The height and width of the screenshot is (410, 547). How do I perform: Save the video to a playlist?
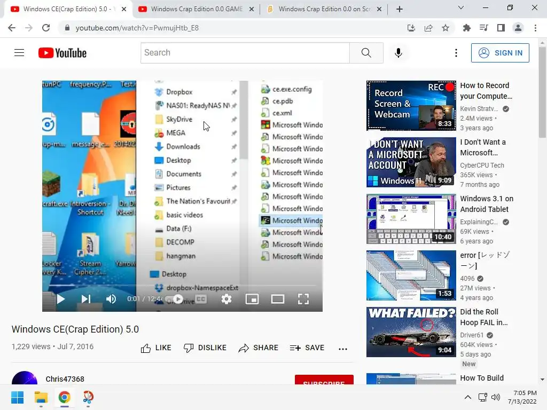[x=307, y=348]
